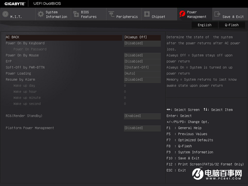Click the Chipset square icon
248x186 pixels.
[x=147, y=14]
